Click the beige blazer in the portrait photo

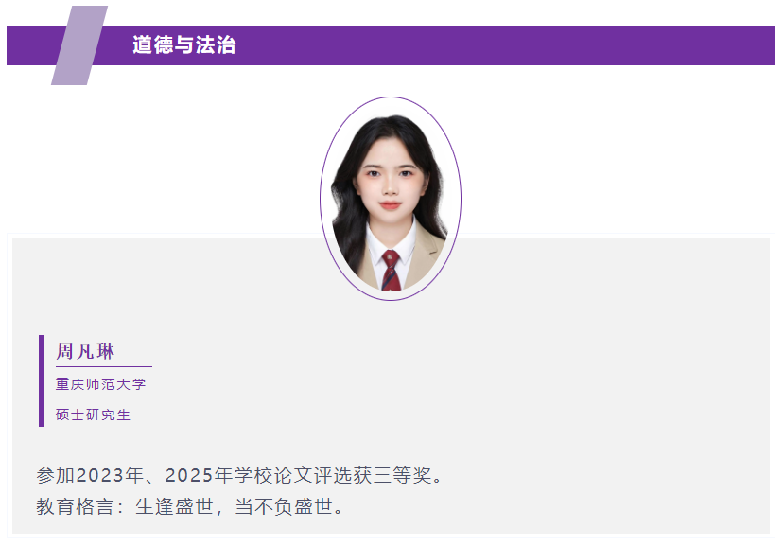pyautogui.click(x=424, y=262)
